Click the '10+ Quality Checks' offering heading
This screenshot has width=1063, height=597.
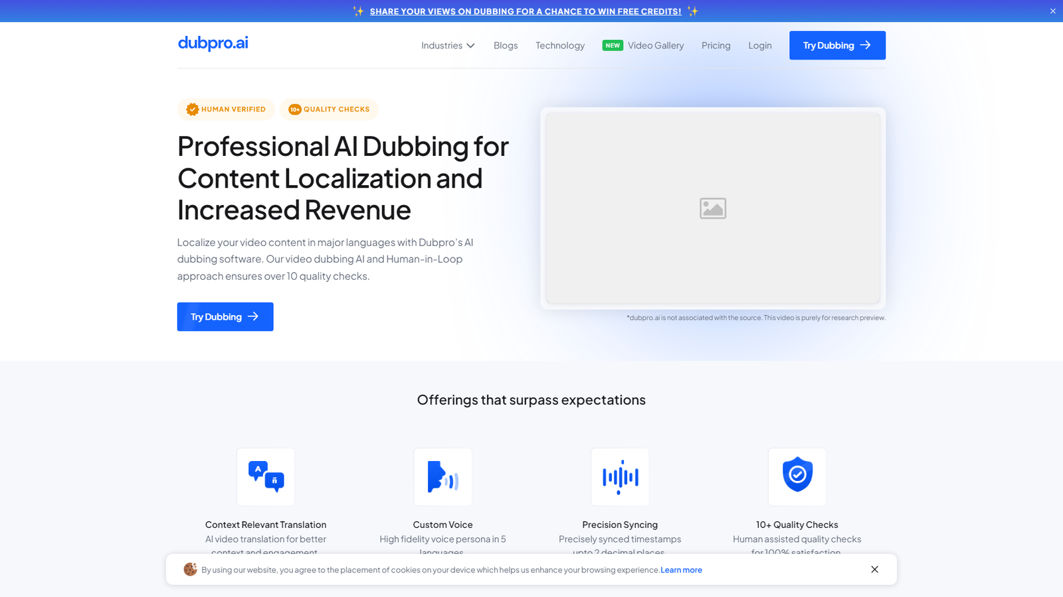797,525
